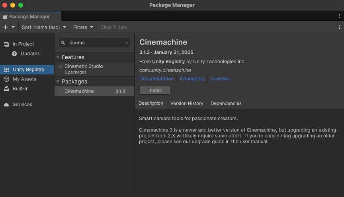The height and width of the screenshot is (197, 344).
Task: Click the com.unity.cinemachine package ID text
Action: (165, 70)
